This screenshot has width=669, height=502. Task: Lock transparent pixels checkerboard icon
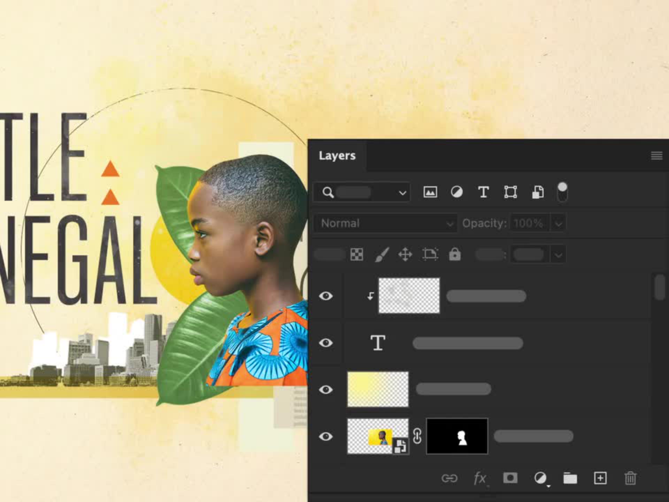coord(356,254)
